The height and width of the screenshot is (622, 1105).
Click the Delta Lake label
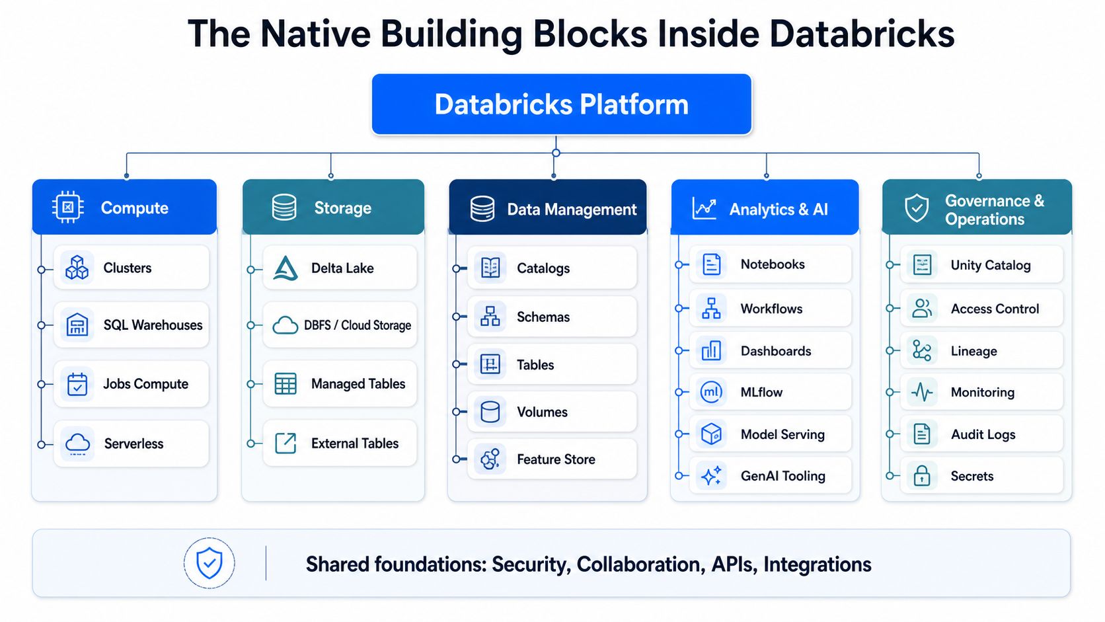[342, 268]
